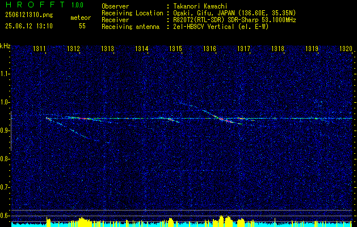Click the 1.1 kHz axis label

5,74
